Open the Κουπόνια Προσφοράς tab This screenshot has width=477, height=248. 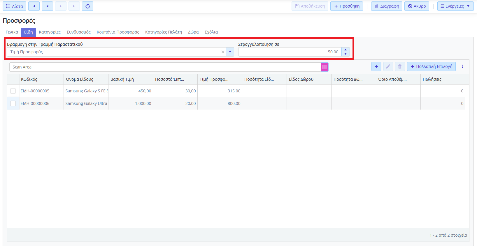118,32
